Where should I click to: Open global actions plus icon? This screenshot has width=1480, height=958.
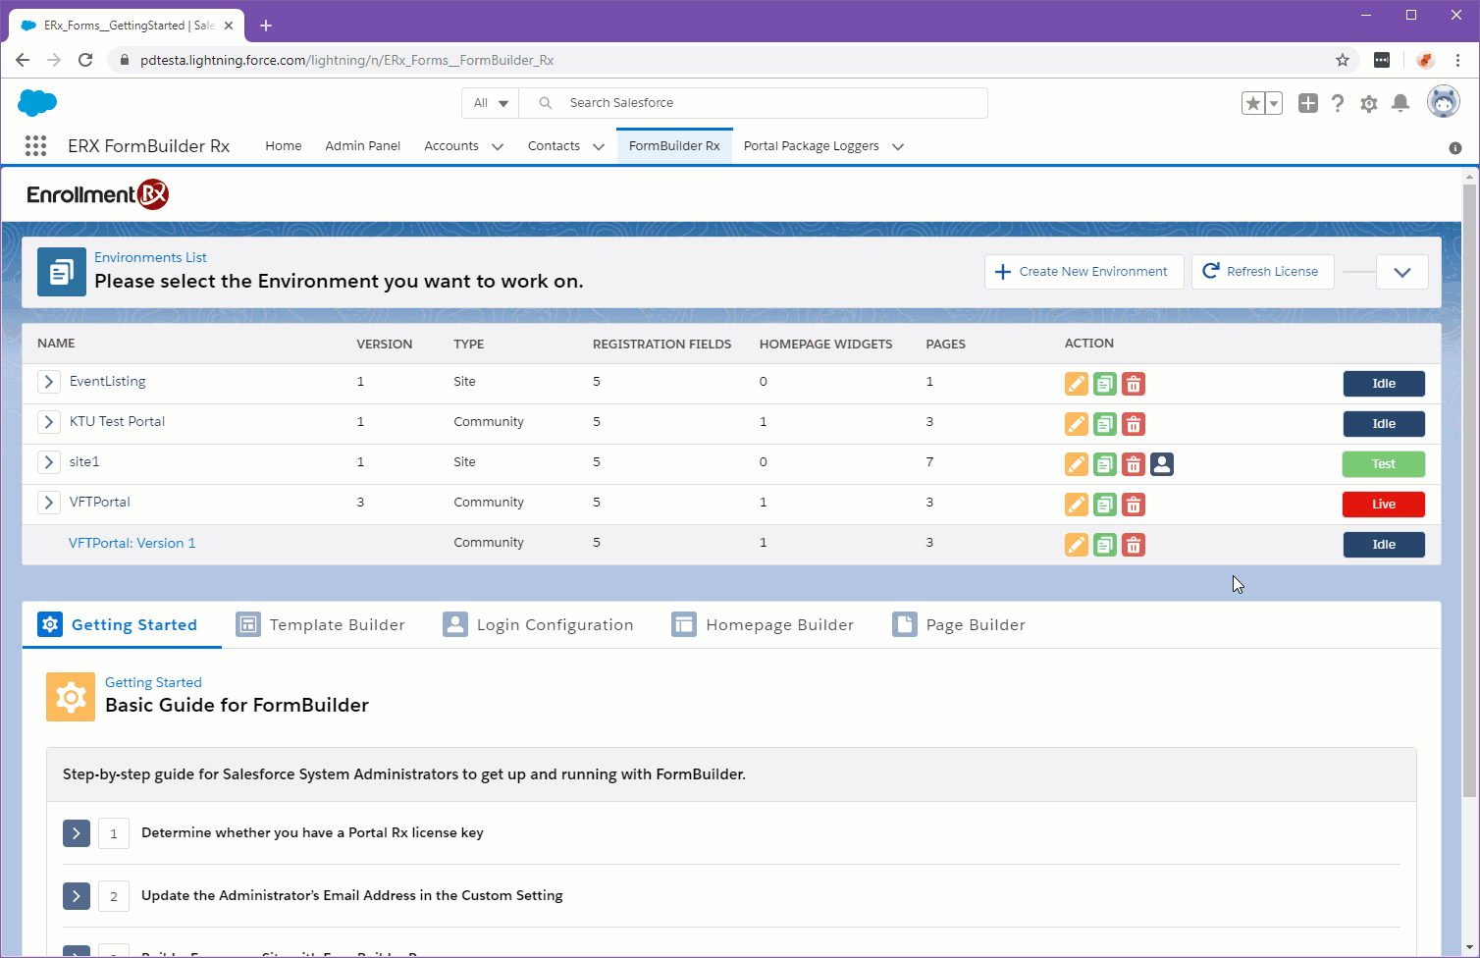[1307, 103]
